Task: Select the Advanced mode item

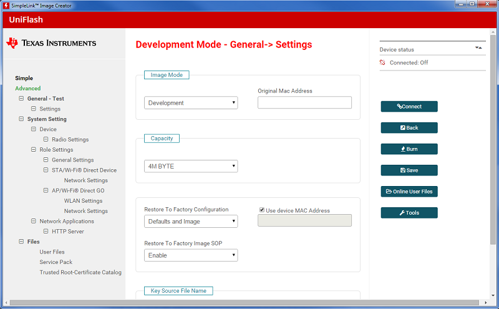Action: point(27,89)
